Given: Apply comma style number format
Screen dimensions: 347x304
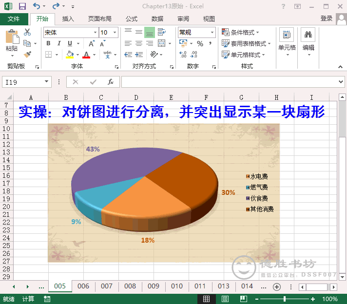Looking at the screenshot, I should pos(210,43).
